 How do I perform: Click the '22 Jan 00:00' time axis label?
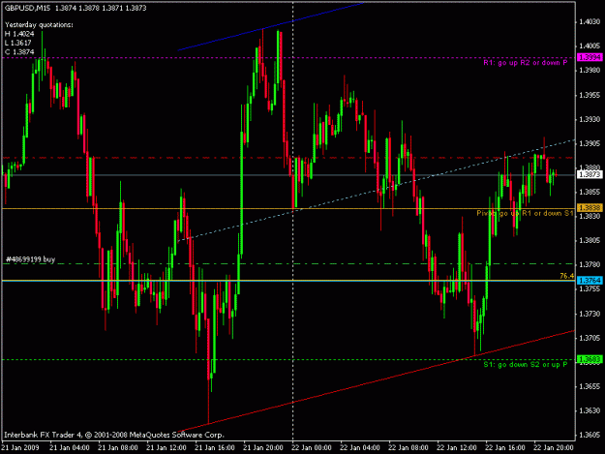coord(312,448)
